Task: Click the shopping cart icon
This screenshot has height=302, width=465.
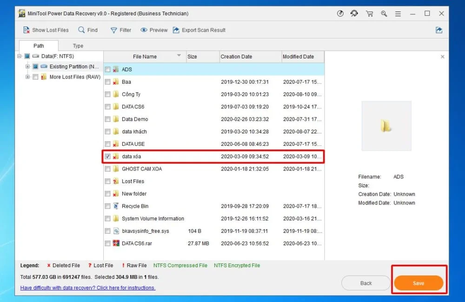Action: pyautogui.click(x=369, y=13)
